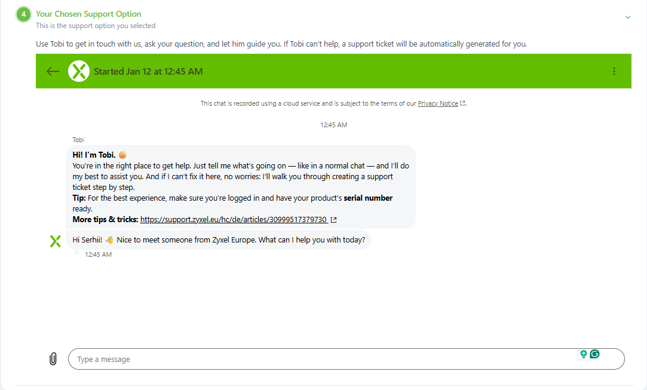Click the Started Jan 12 chat title
Viewport: 647px width, 390px height.
pyautogui.click(x=148, y=72)
